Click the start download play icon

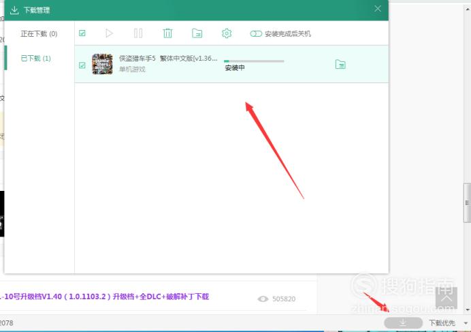(110, 33)
